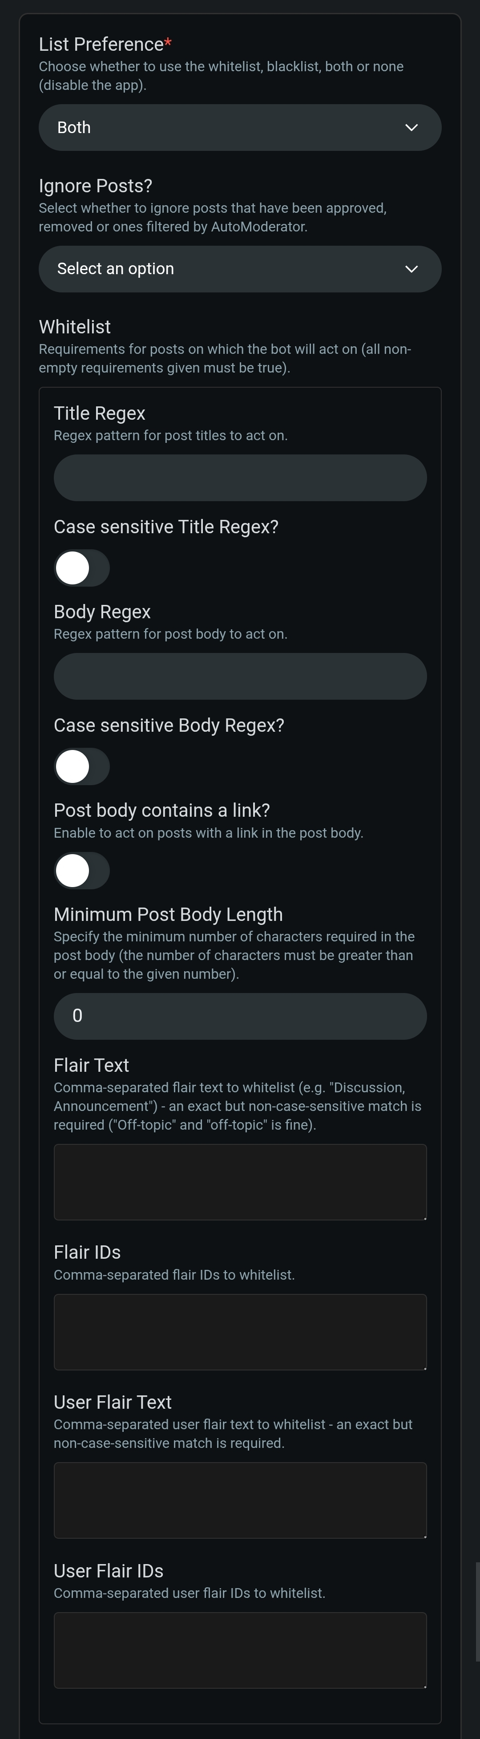Click inside the Flair IDs textarea

click(x=240, y=1332)
